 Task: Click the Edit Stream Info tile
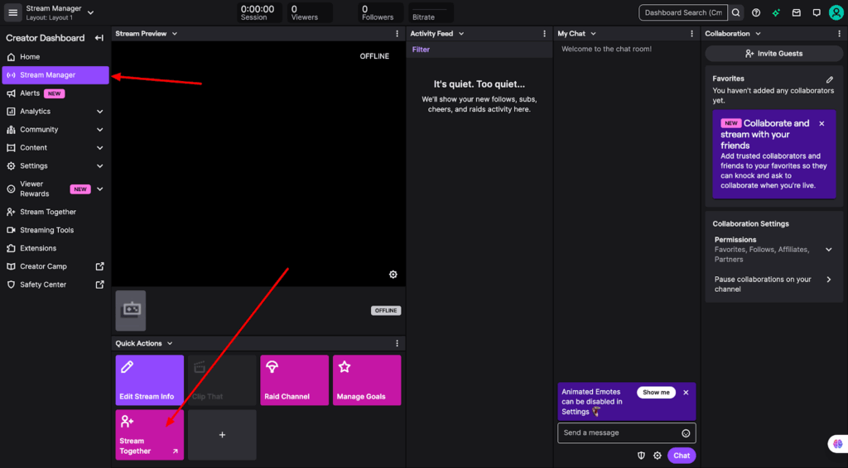pos(149,380)
